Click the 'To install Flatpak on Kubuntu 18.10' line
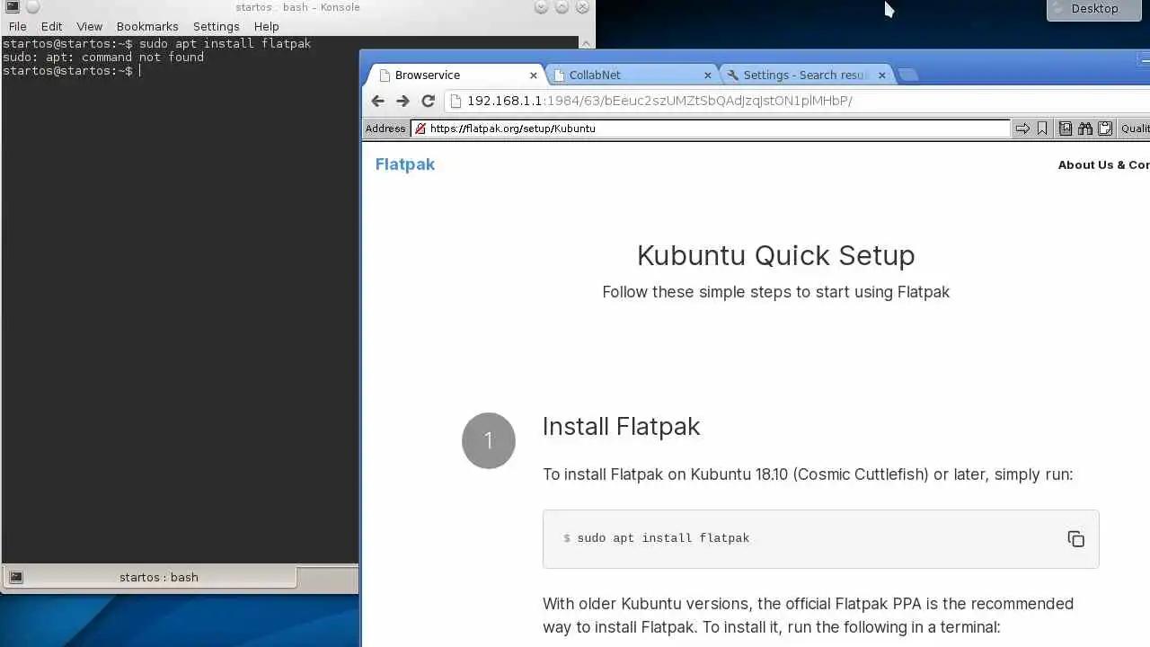This screenshot has height=647, width=1150. point(808,474)
